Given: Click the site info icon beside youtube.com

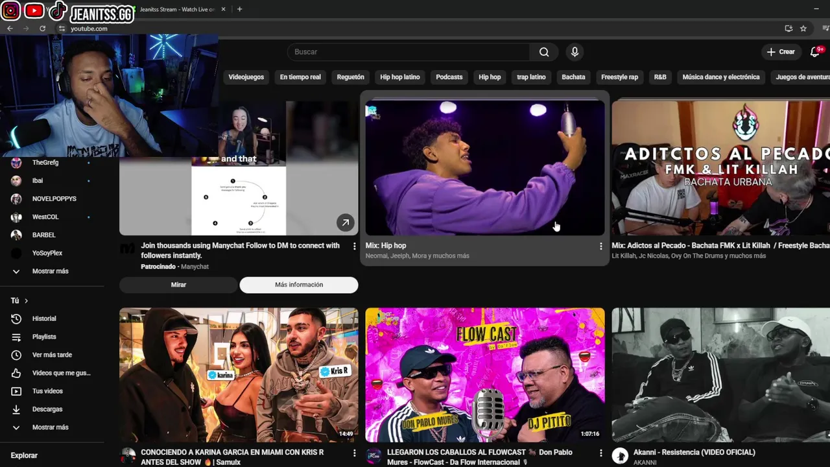Looking at the screenshot, I should tap(62, 29).
